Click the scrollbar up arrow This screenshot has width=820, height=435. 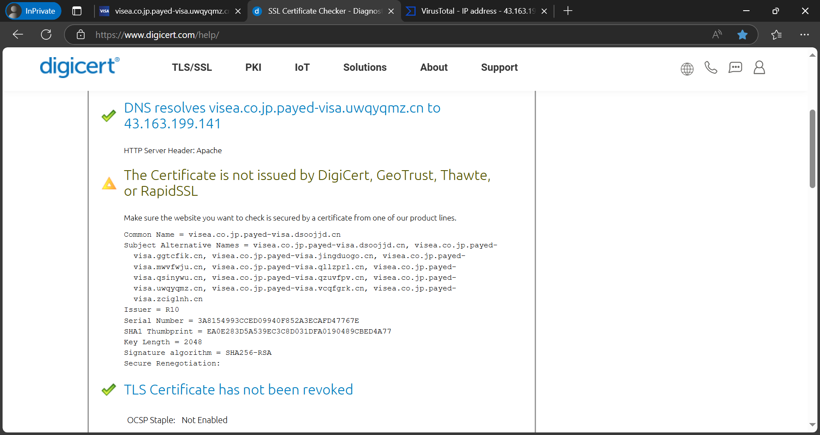tap(812, 55)
